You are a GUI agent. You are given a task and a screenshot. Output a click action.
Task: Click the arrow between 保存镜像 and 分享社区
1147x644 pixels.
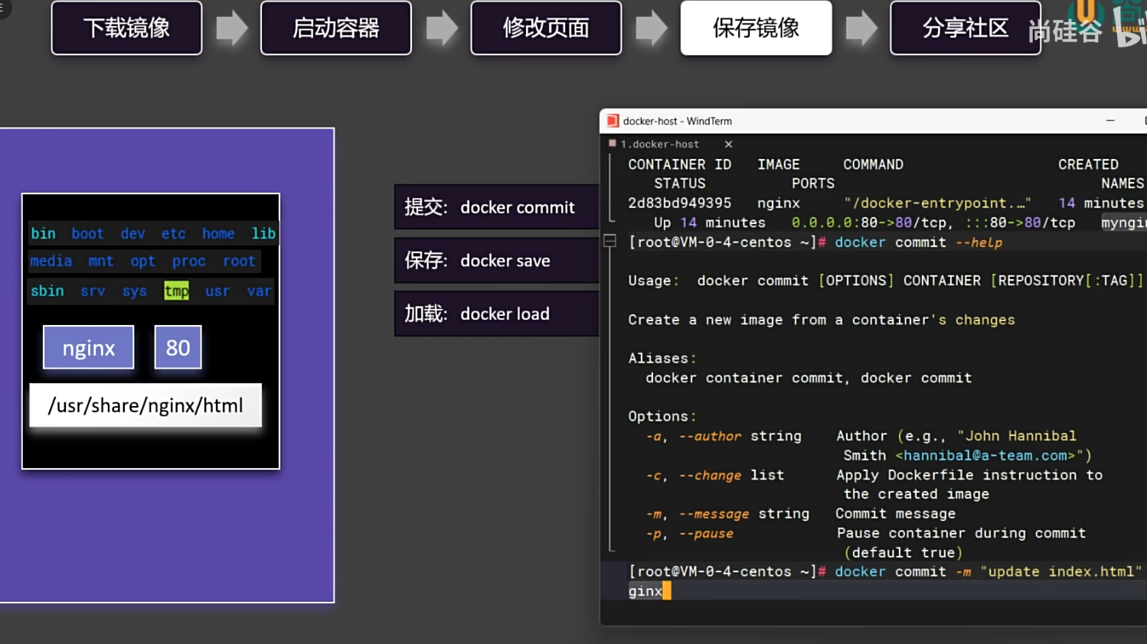861,28
